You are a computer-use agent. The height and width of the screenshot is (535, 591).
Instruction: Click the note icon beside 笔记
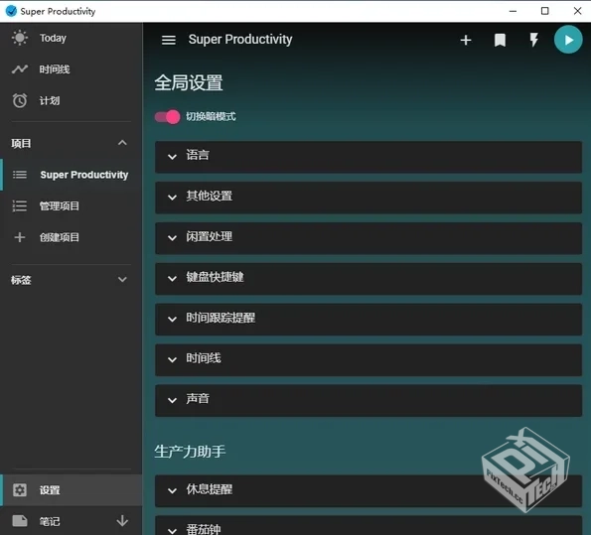point(20,521)
